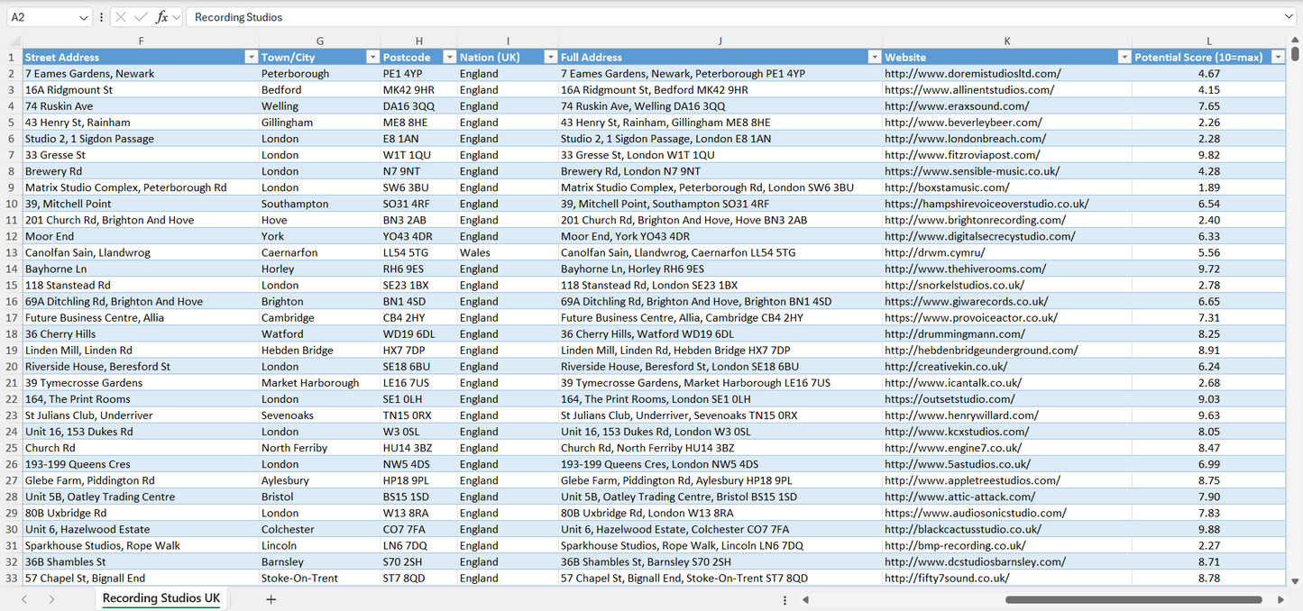
Task: Open the Name Box dropdown showing A2
Action: click(84, 16)
